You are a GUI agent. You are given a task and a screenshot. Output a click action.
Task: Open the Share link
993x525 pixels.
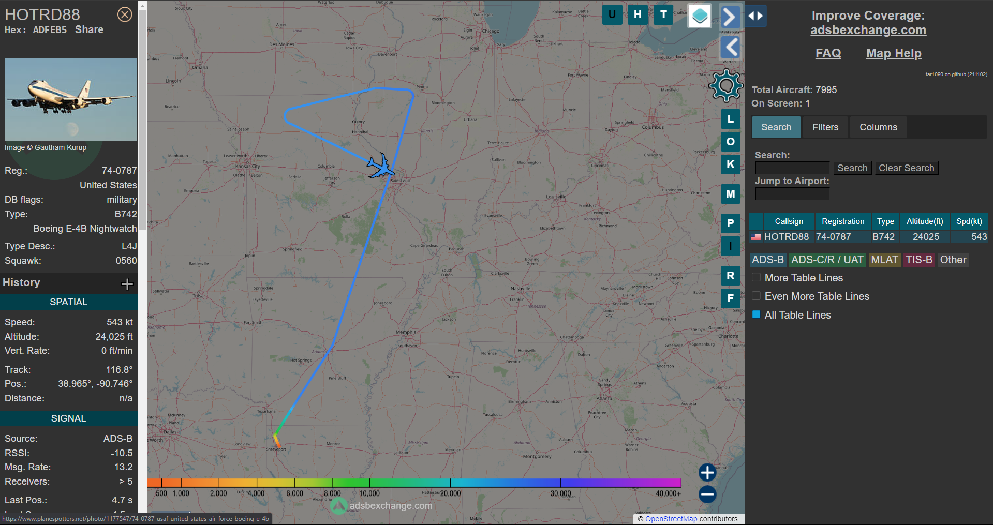89,29
